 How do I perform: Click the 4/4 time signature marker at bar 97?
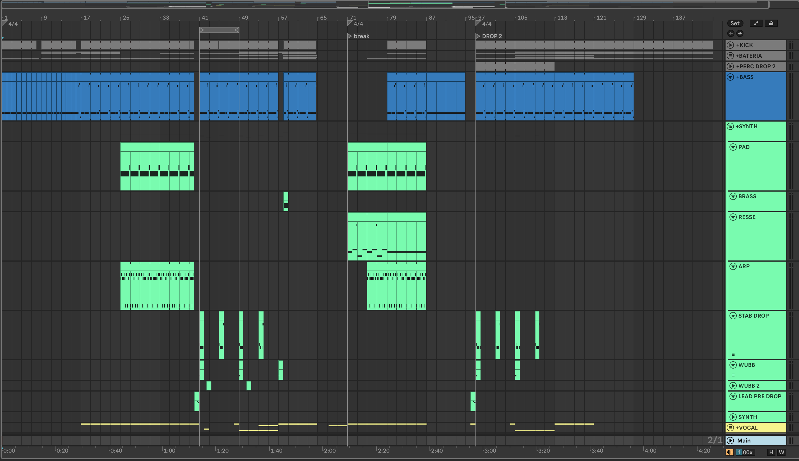tap(484, 24)
